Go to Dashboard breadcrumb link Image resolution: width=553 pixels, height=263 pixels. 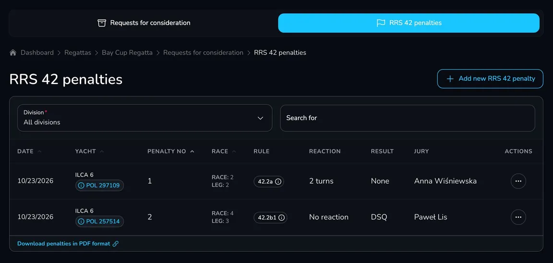pos(37,52)
